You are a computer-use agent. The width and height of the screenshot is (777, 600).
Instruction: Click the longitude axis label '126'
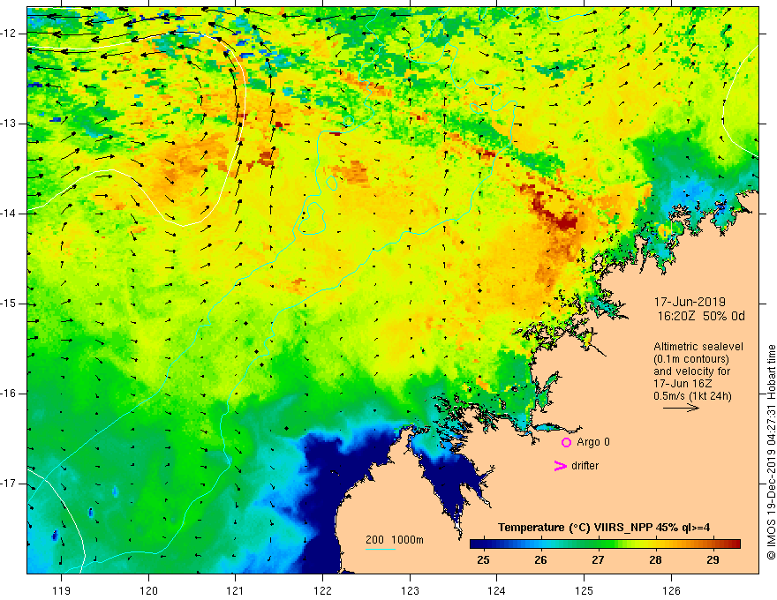point(671,590)
